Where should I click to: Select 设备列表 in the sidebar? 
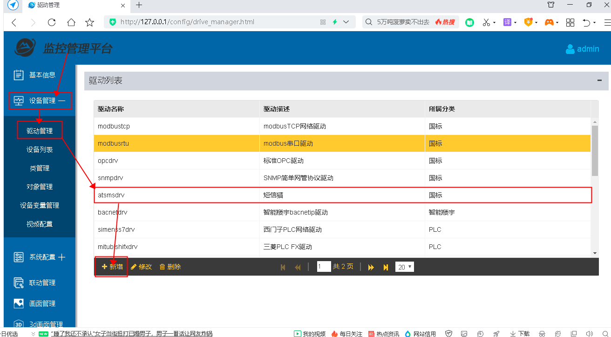point(40,149)
